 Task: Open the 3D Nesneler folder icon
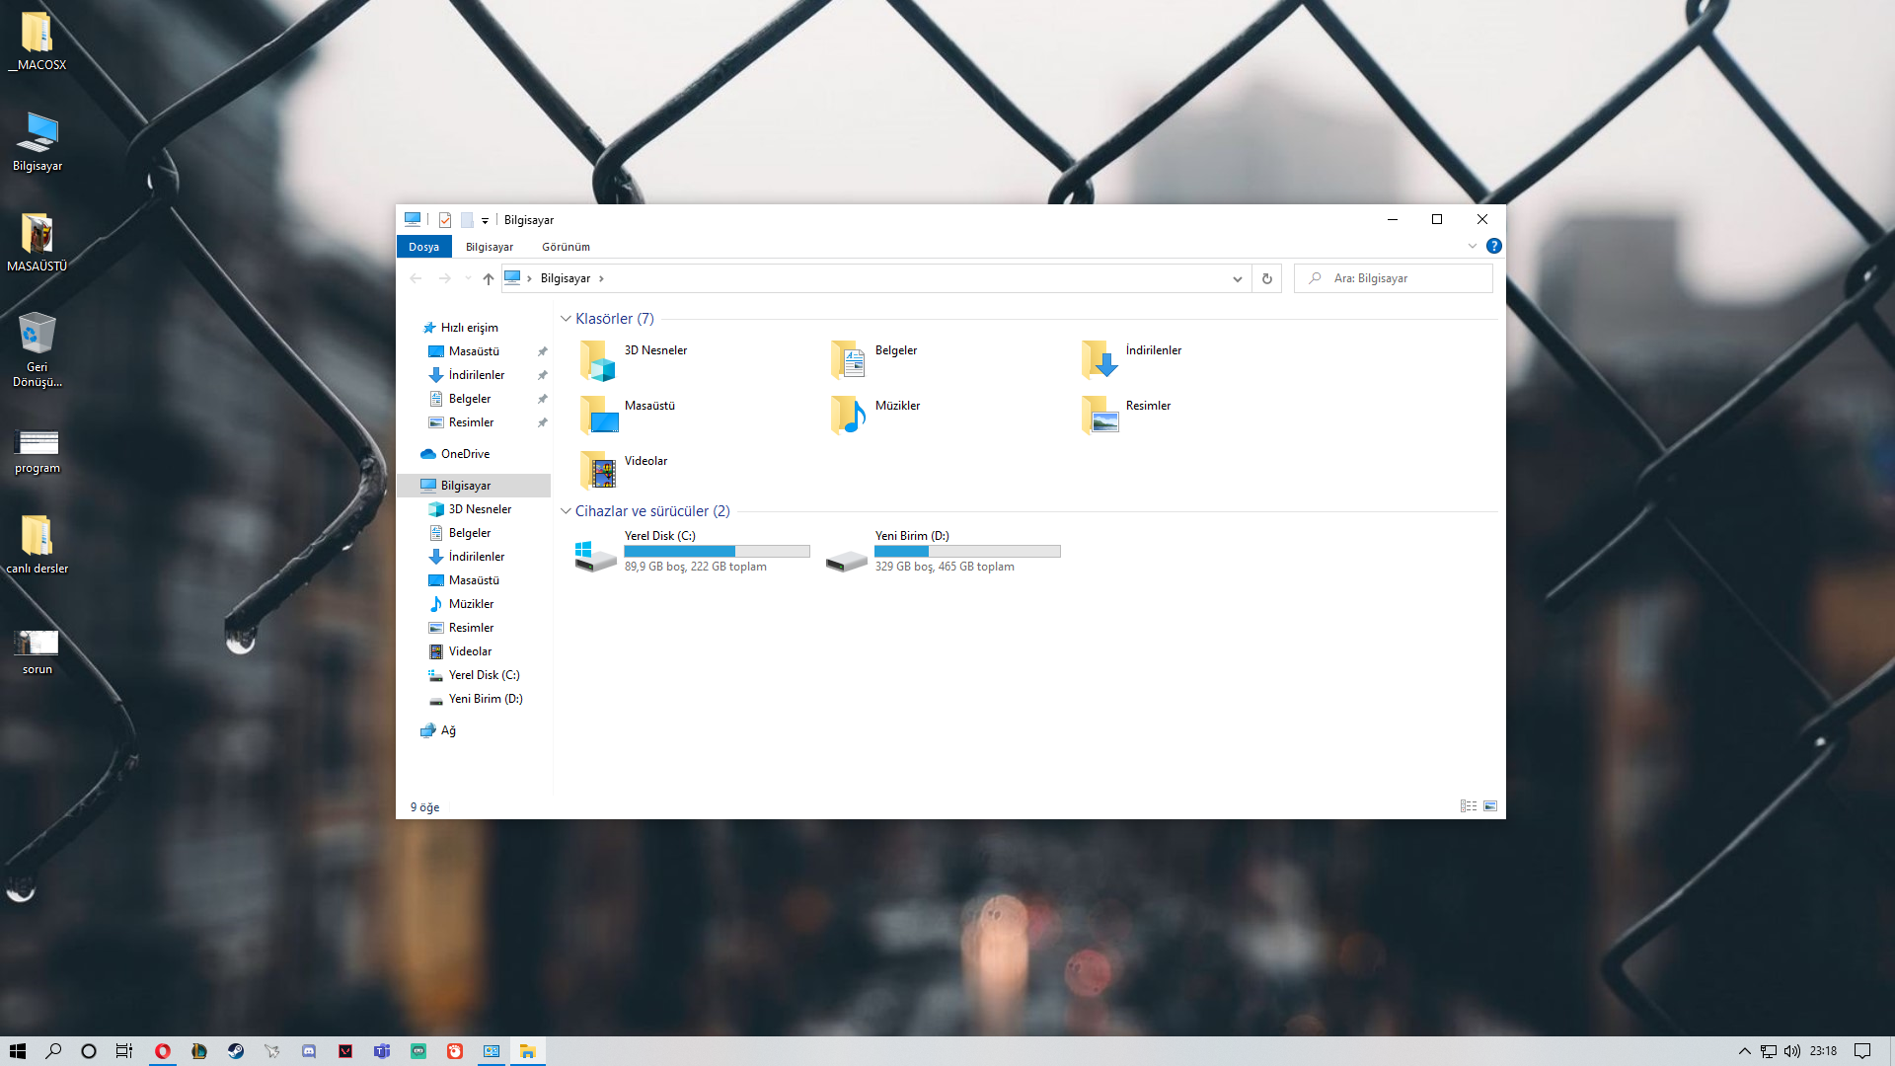pyautogui.click(x=598, y=360)
